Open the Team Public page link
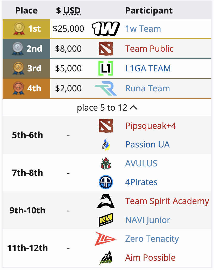214x270 pixels. click(149, 49)
